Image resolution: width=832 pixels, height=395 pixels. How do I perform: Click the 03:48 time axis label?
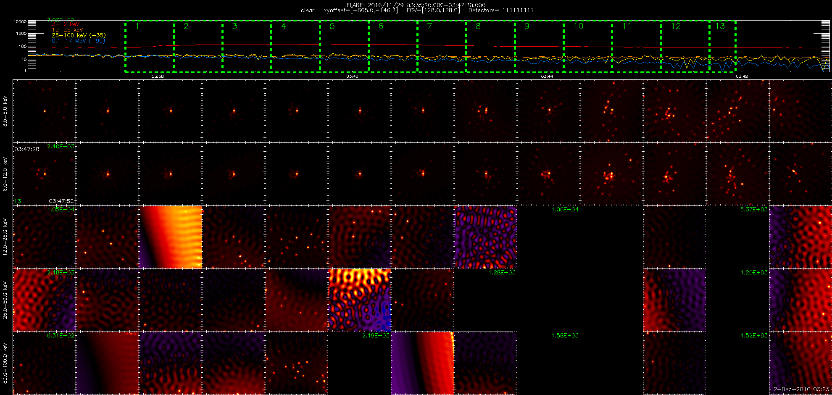pyautogui.click(x=742, y=76)
